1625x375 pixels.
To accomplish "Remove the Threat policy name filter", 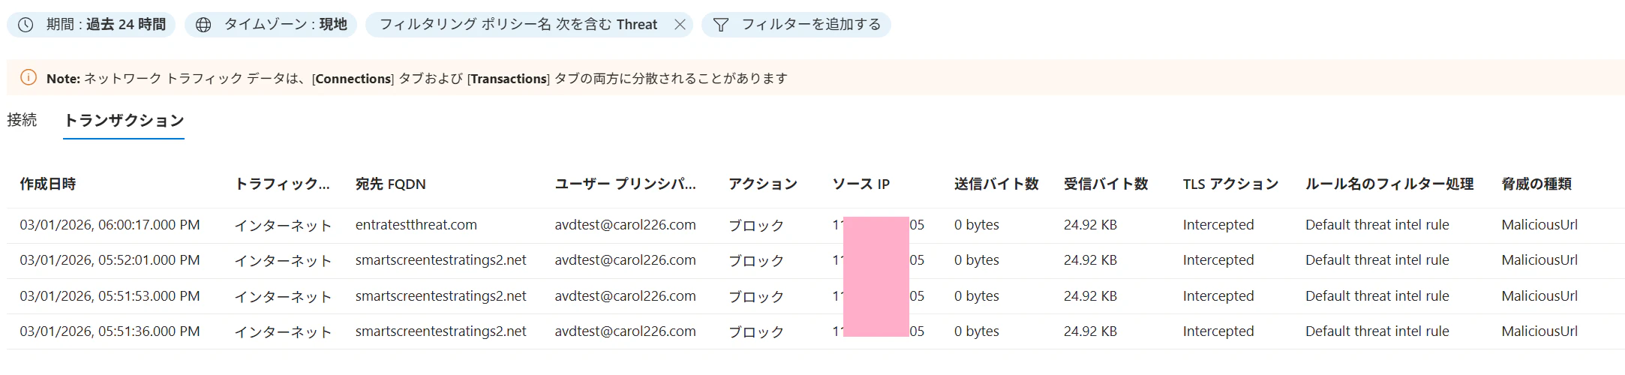I will 680,25.
